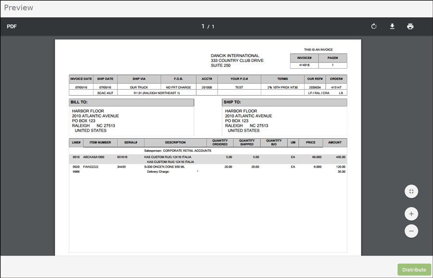
Task: Download the invoice PDF
Action: point(392,26)
